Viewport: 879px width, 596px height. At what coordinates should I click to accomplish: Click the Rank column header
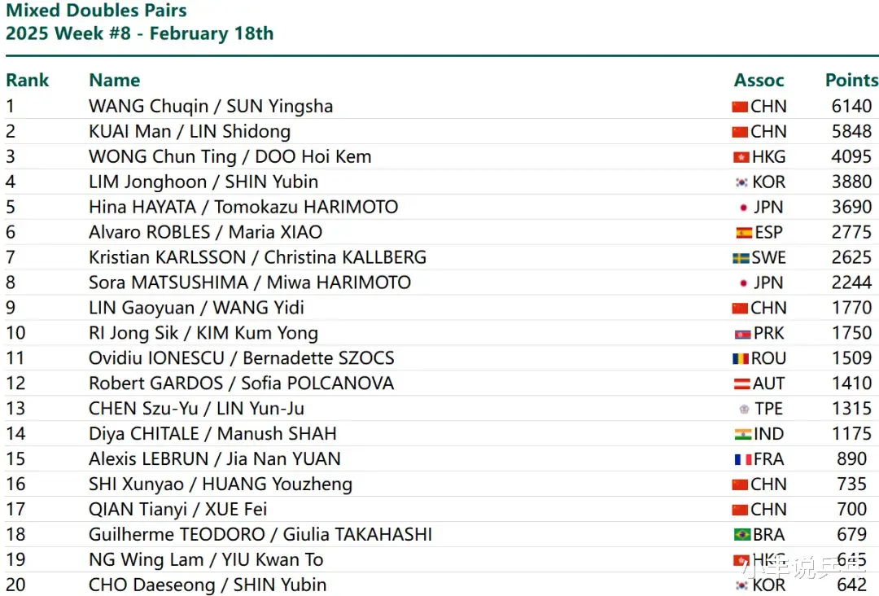point(28,81)
